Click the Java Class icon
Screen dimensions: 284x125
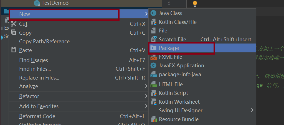pos(153,13)
